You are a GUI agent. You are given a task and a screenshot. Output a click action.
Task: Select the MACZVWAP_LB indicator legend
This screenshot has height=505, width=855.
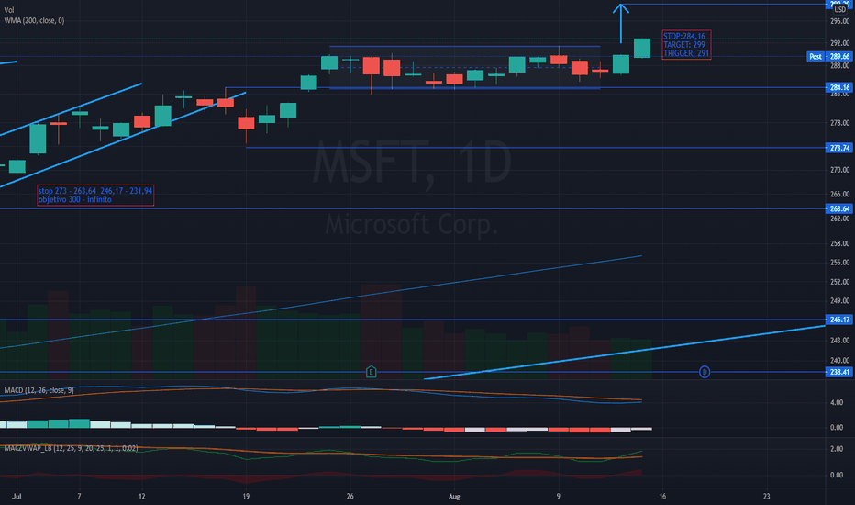click(71, 448)
